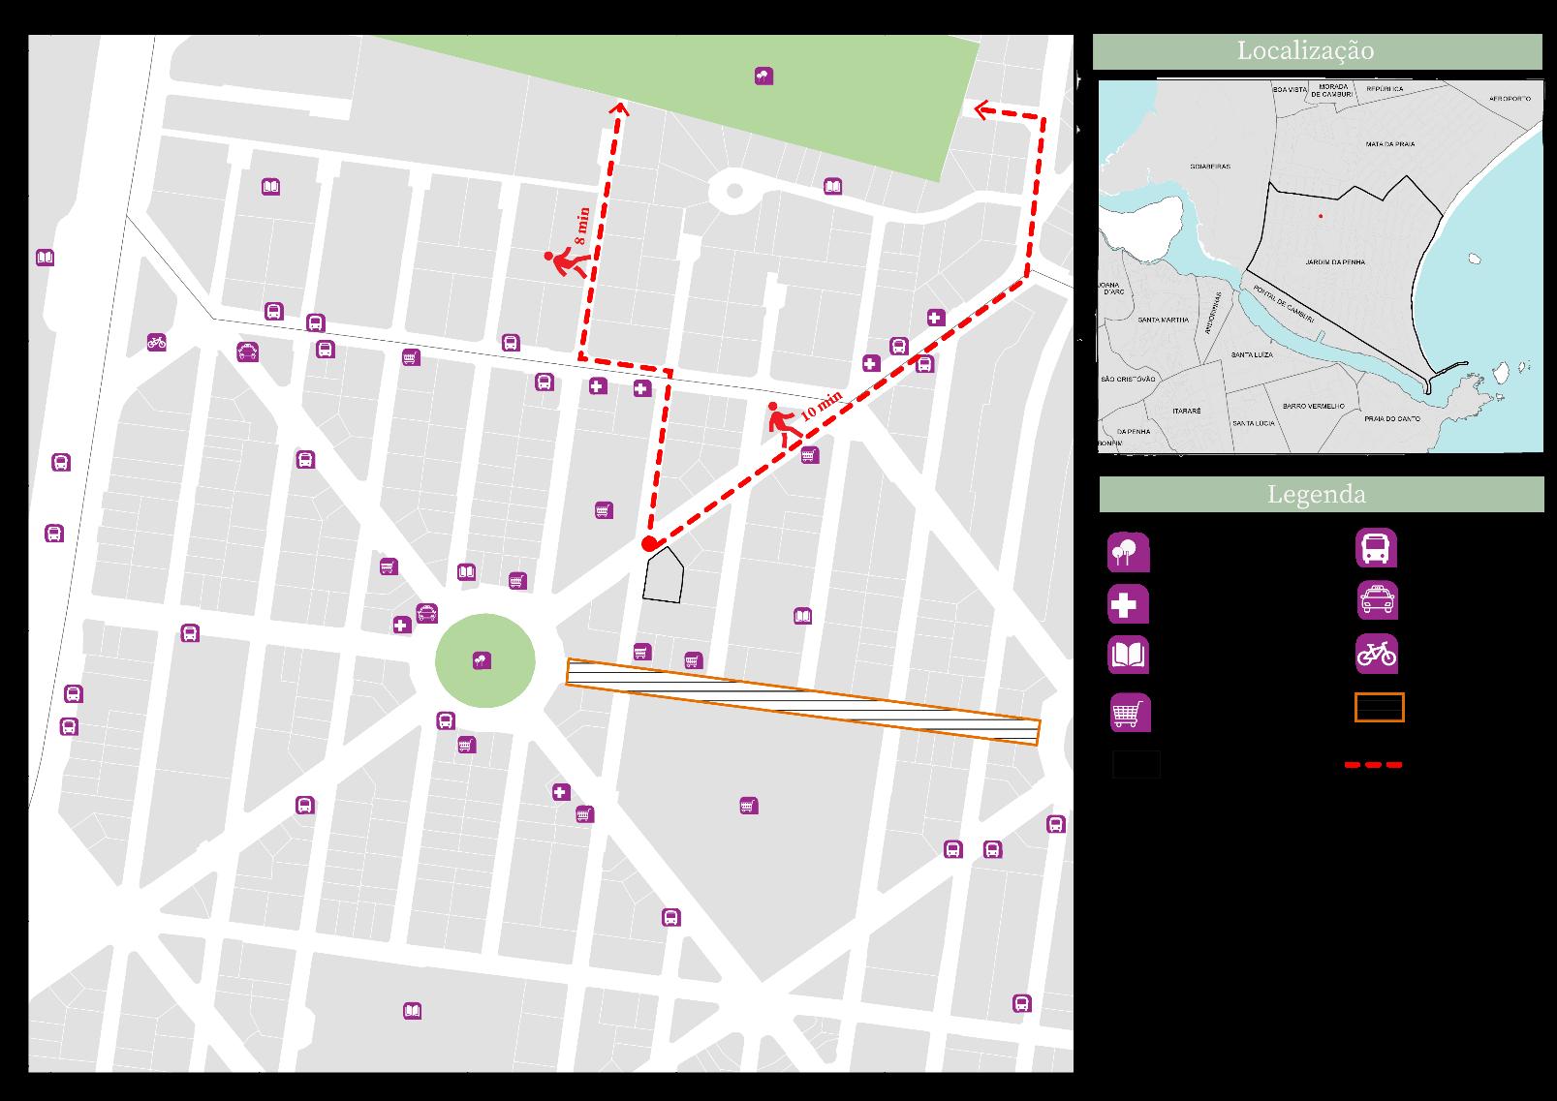Click the SANTA MARTHA label on the inset
Screen dimensions: 1557x1101
point(1163,320)
